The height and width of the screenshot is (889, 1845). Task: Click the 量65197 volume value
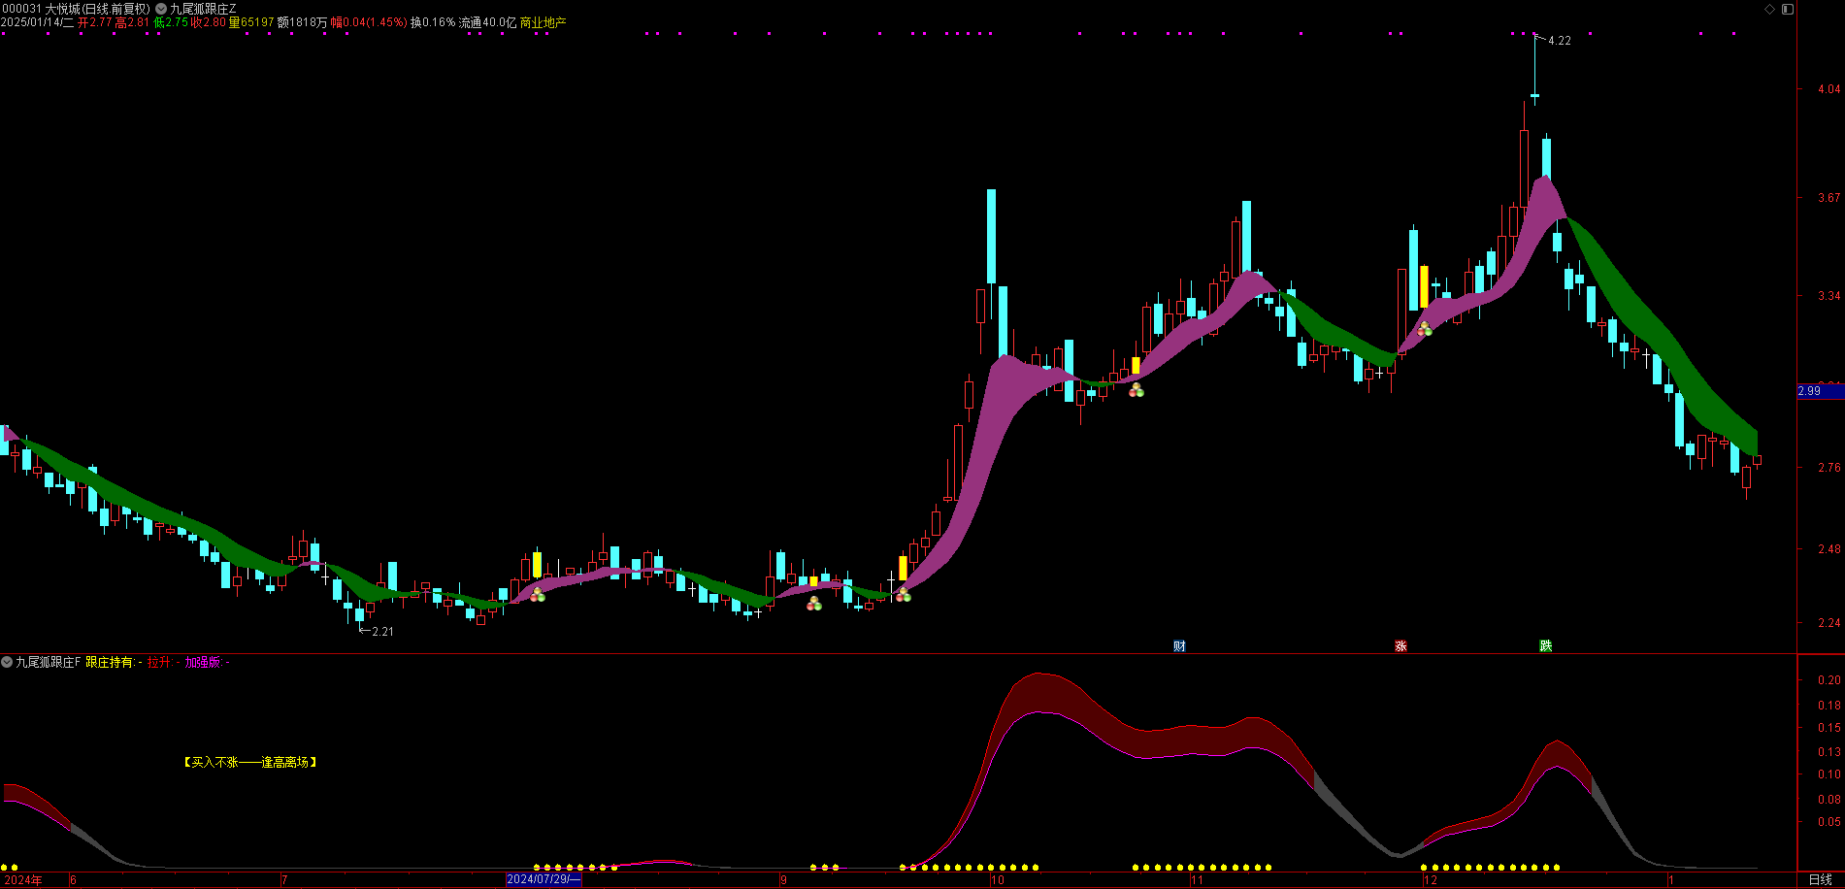click(x=251, y=22)
